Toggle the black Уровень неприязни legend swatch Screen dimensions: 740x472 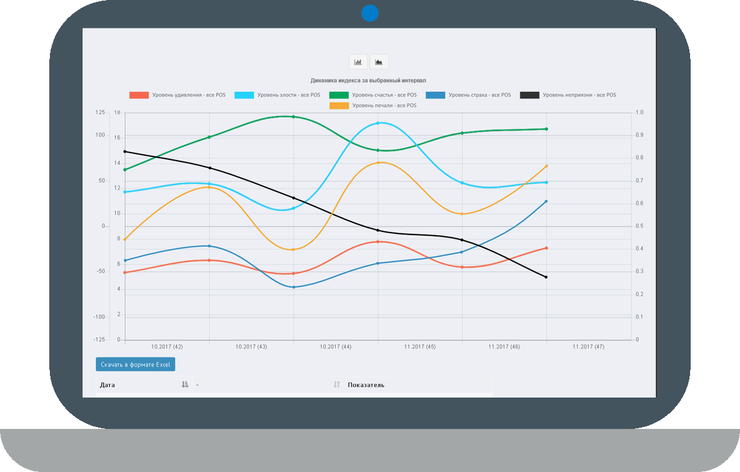pyautogui.click(x=530, y=95)
